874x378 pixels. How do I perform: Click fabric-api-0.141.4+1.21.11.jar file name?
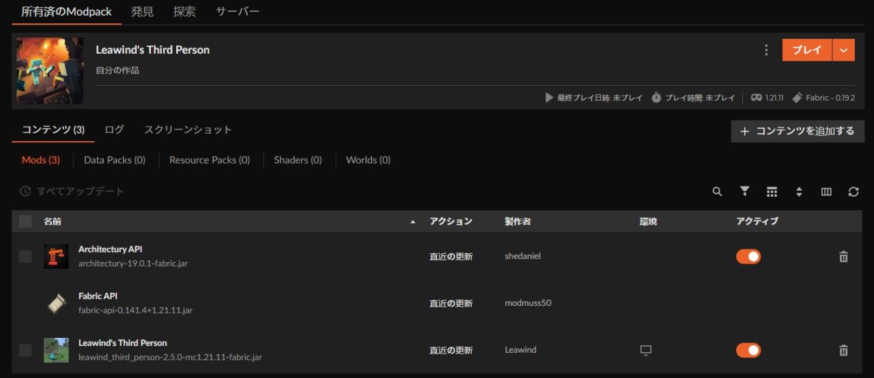click(135, 311)
